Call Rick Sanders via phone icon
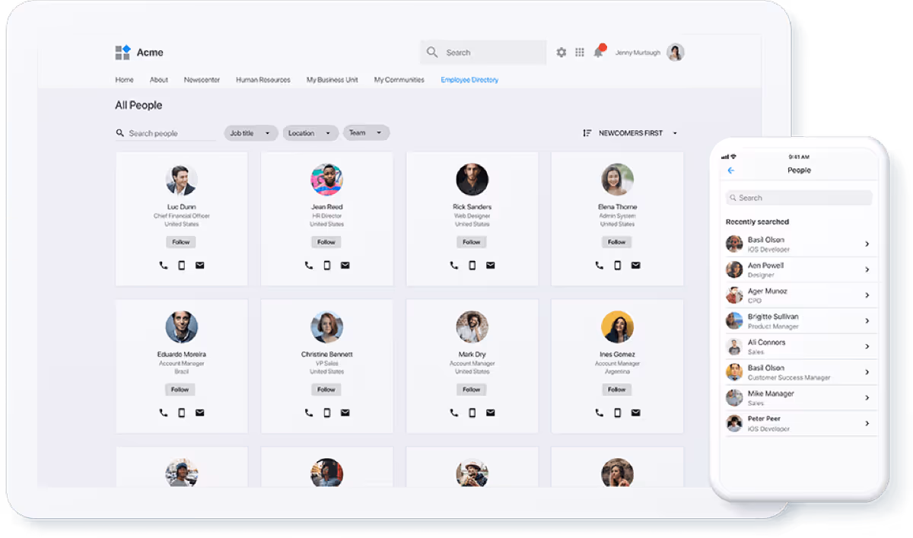Image resolution: width=913 pixels, height=538 pixels. click(454, 266)
